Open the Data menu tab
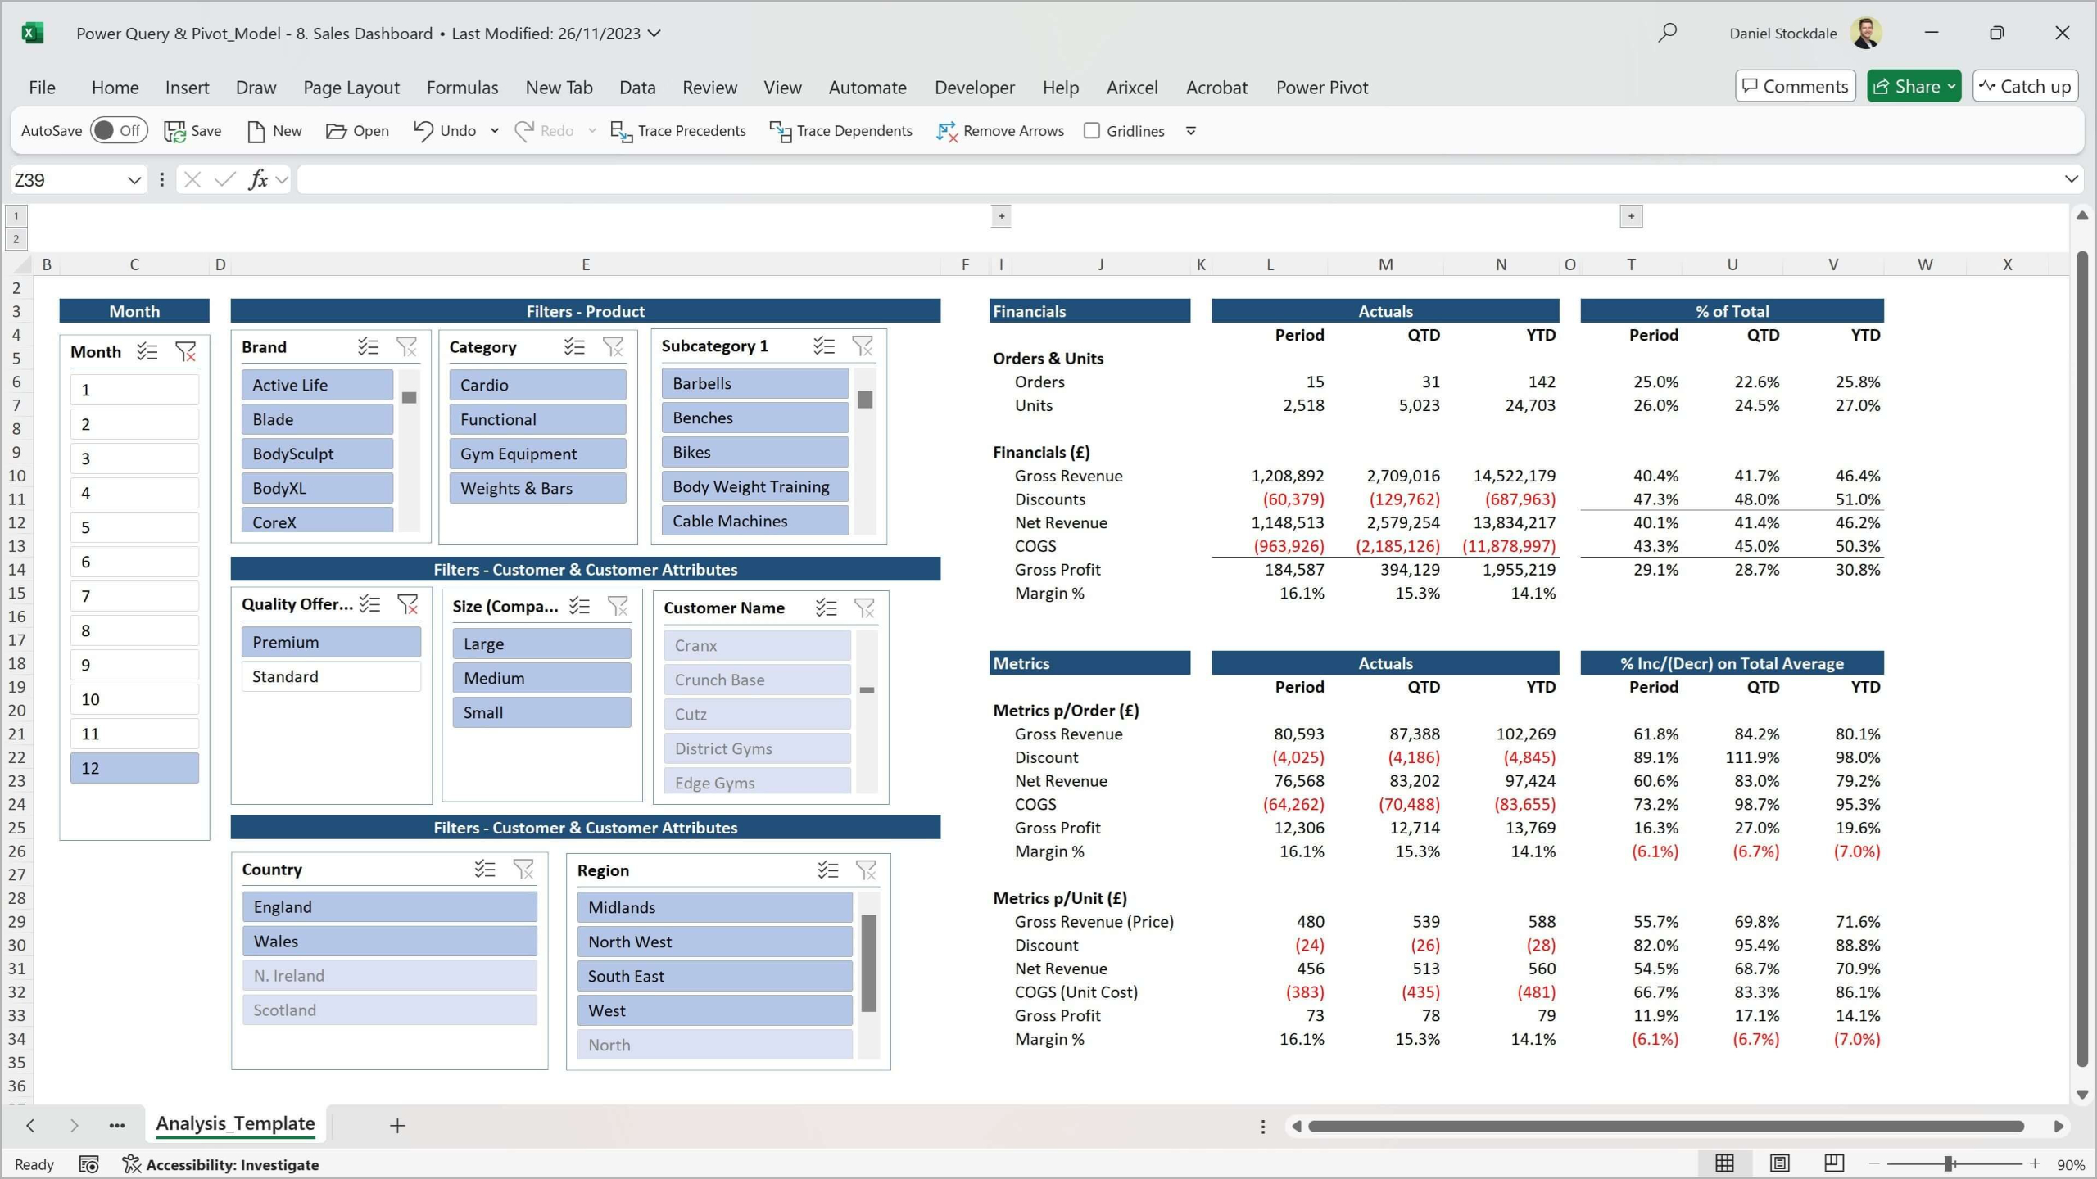This screenshot has height=1179, width=2097. coord(636,88)
